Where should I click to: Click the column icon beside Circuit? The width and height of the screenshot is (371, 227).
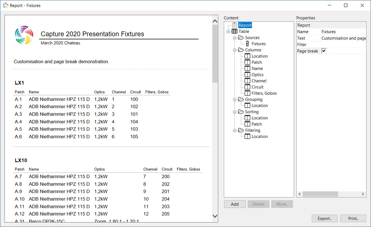click(247, 87)
